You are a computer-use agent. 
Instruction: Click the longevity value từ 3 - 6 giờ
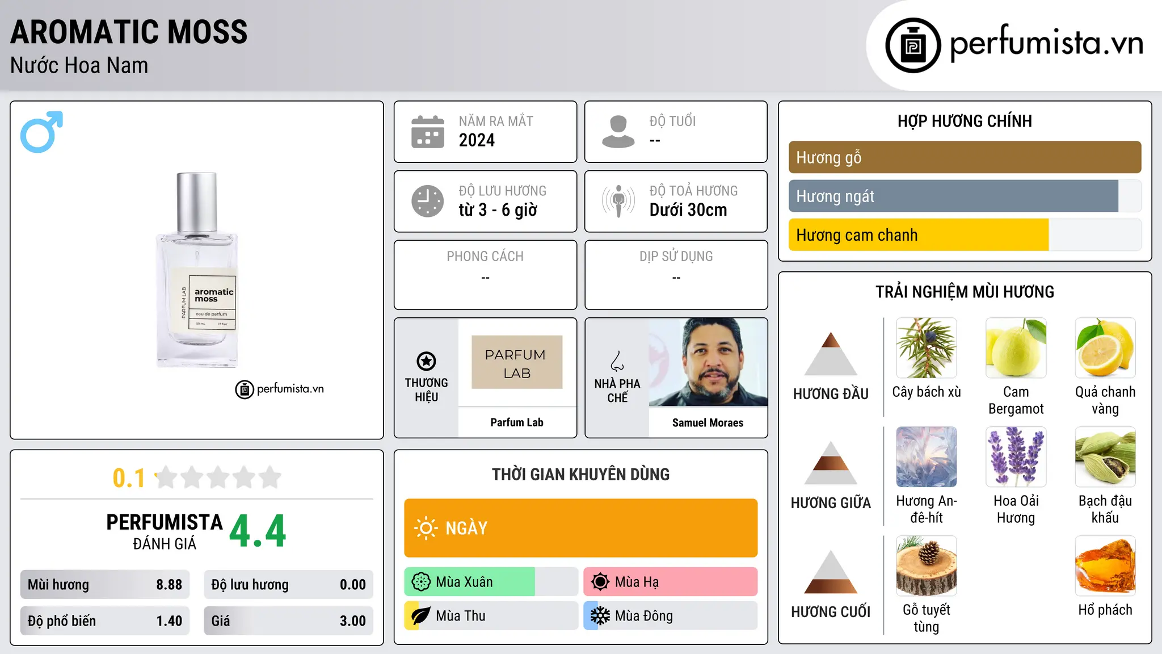coord(498,210)
